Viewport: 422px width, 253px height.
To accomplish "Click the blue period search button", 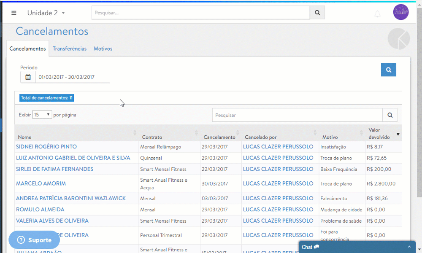I will click(388, 70).
